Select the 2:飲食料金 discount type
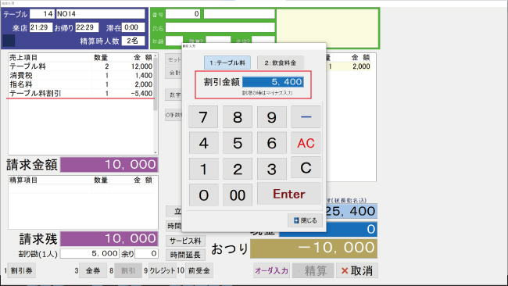Image resolution: width=508 pixels, height=286 pixels. pyautogui.click(x=281, y=63)
